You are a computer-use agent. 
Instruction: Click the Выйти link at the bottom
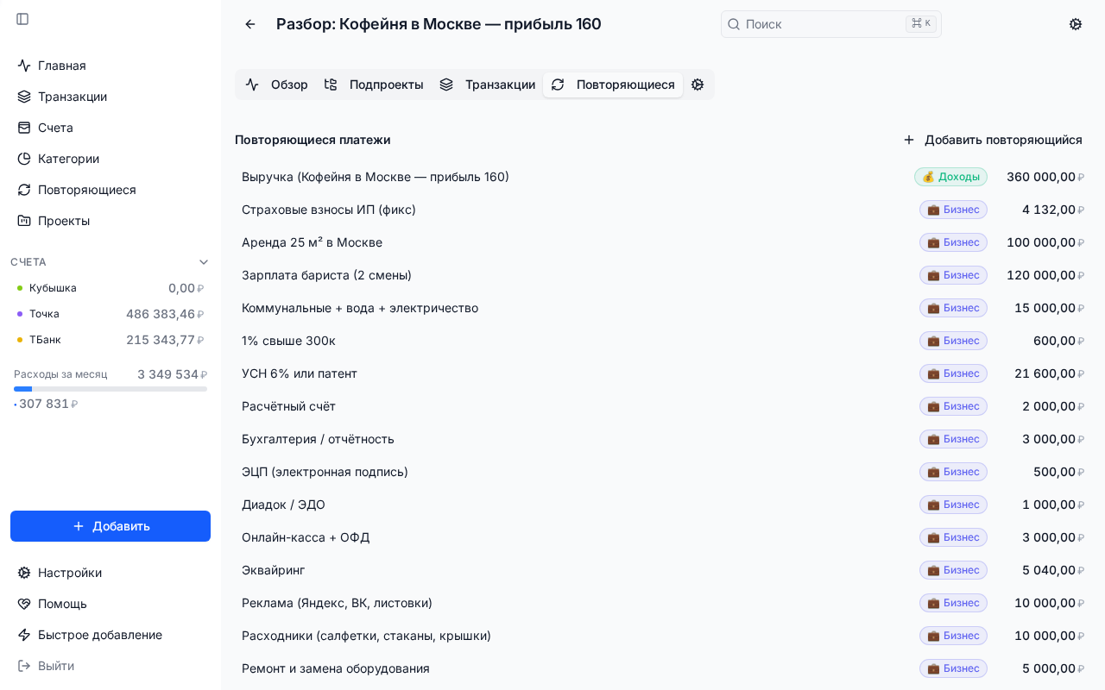pyautogui.click(x=55, y=666)
